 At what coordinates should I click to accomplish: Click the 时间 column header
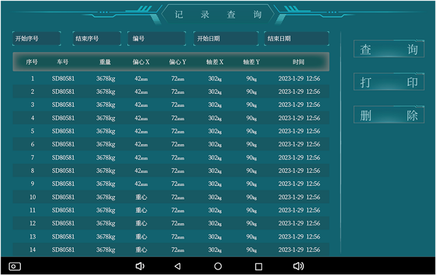click(299, 62)
